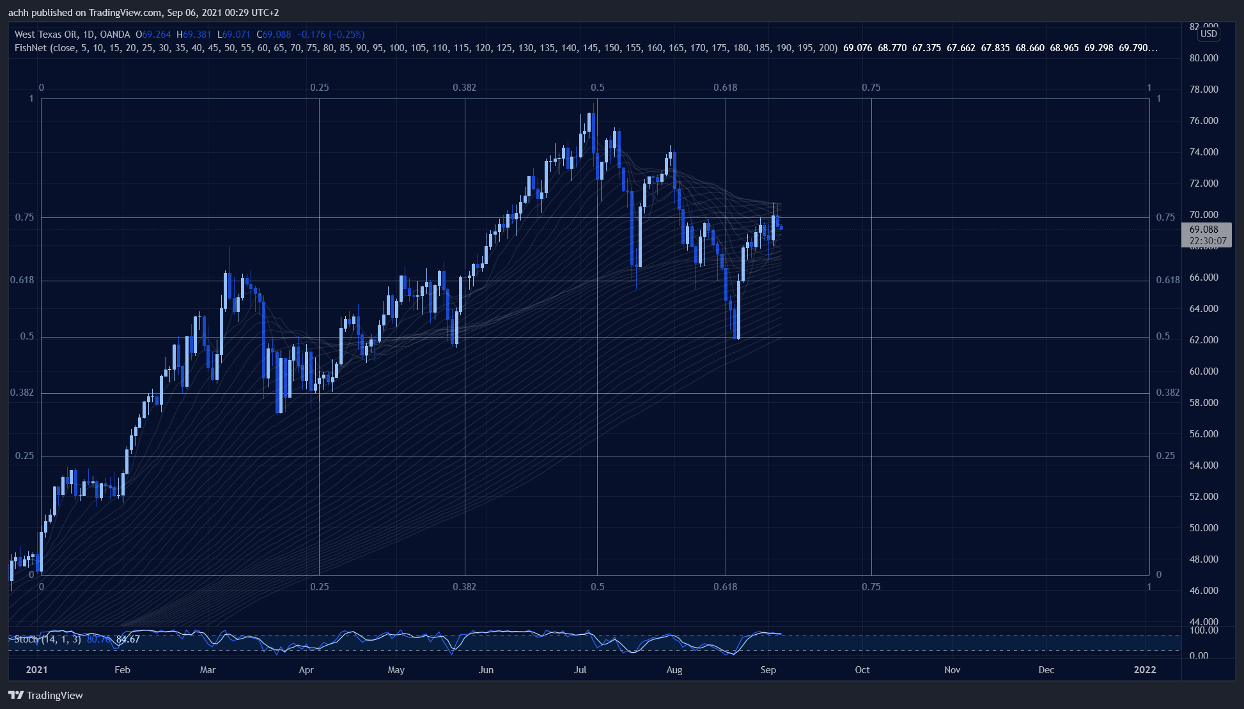This screenshot has height=709, width=1244.
Task: Click the 62.000 price axis label
Action: click(1204, 340)
